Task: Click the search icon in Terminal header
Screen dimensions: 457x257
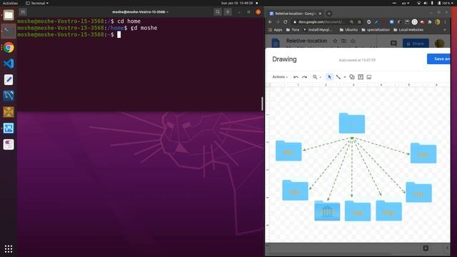Action: click(x=217, y=12)
